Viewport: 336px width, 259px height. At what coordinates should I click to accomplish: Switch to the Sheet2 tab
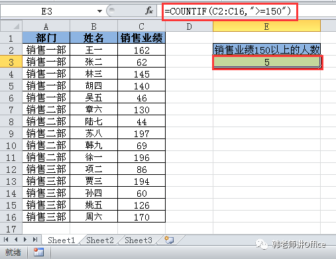[100, 240]
